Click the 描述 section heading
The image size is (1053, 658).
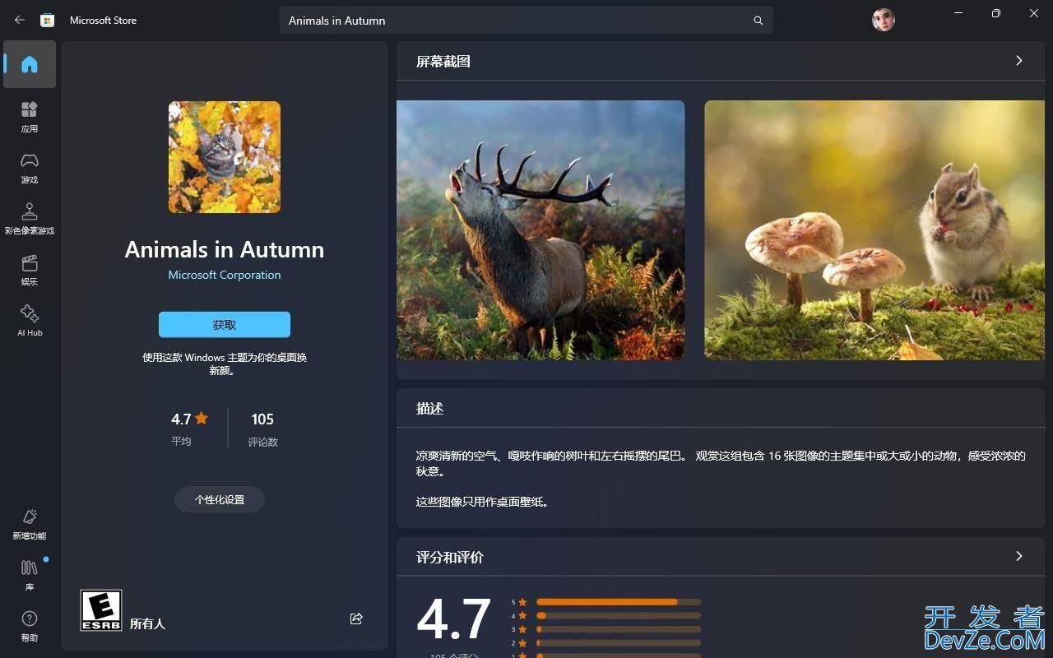coord(429,409)
